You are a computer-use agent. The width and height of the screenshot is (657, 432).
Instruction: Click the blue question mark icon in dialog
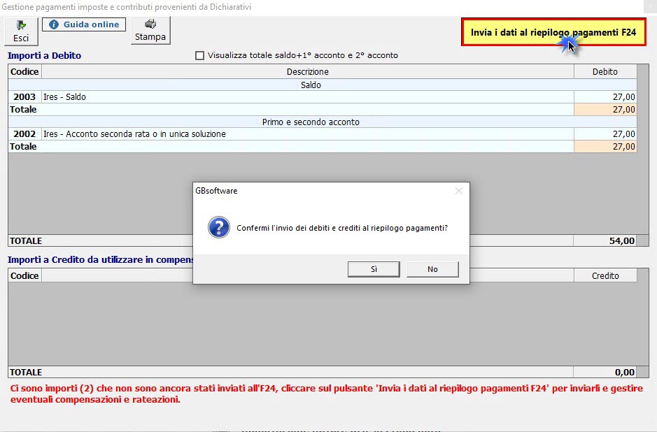click(219, 227)
